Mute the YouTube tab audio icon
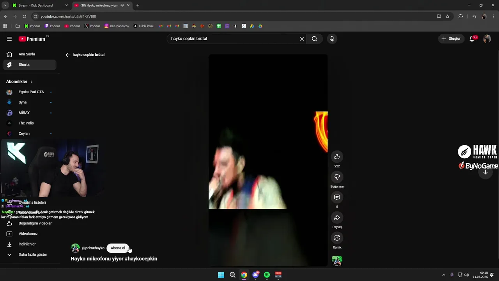This screenshot has width=499, height=281. pos(122,5)
